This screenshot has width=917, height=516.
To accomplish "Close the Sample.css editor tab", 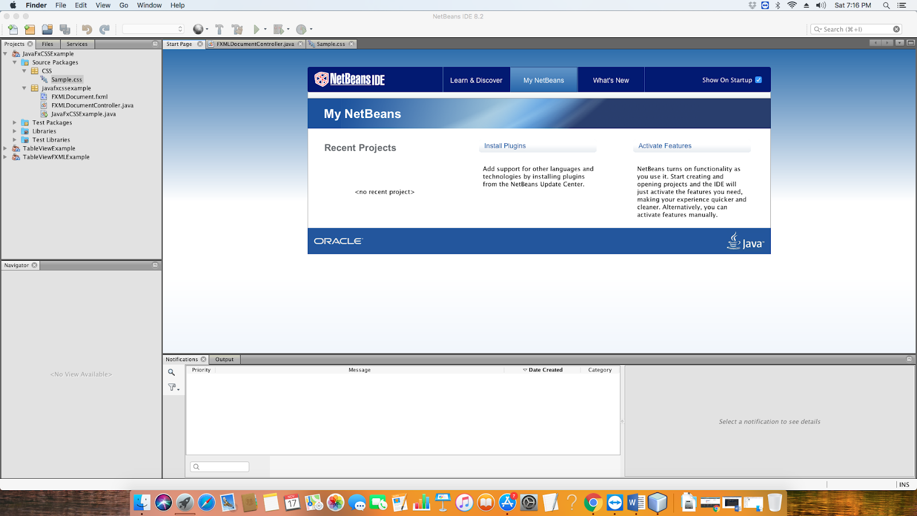I will pyautogui.click(x=352, y=44).
